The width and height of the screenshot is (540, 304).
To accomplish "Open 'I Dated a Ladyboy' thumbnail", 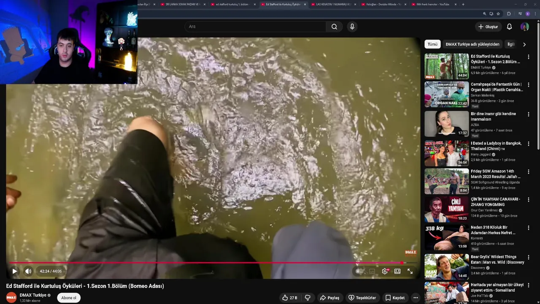I will tap(447, 153).
